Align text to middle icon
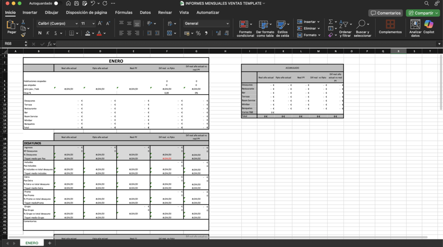The image size is (443, 247). [x=129, y=23]
